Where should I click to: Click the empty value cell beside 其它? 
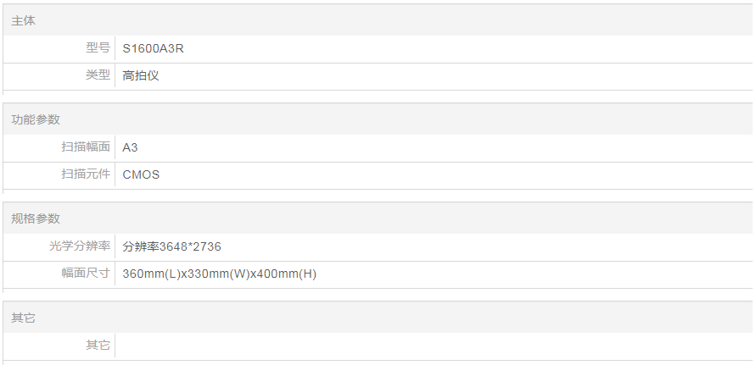pos(424,346)
